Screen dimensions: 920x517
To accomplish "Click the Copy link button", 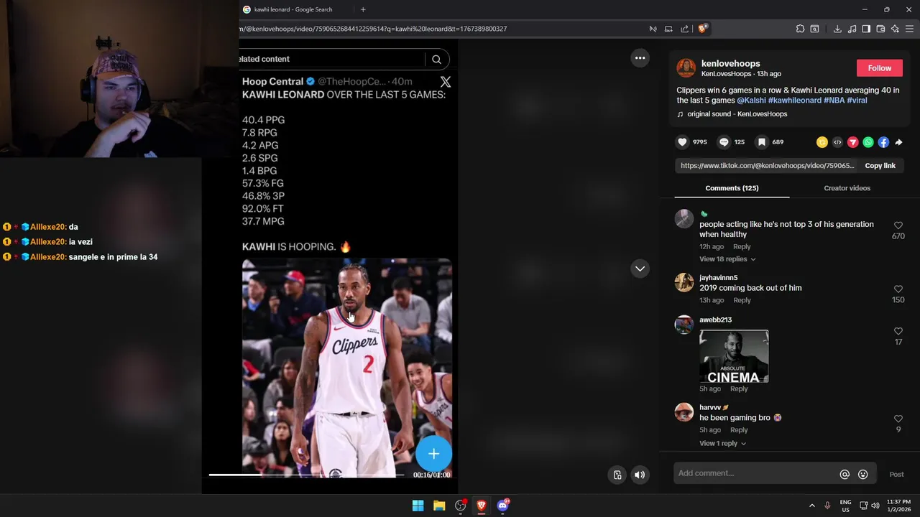I will (x=880, y=166).
